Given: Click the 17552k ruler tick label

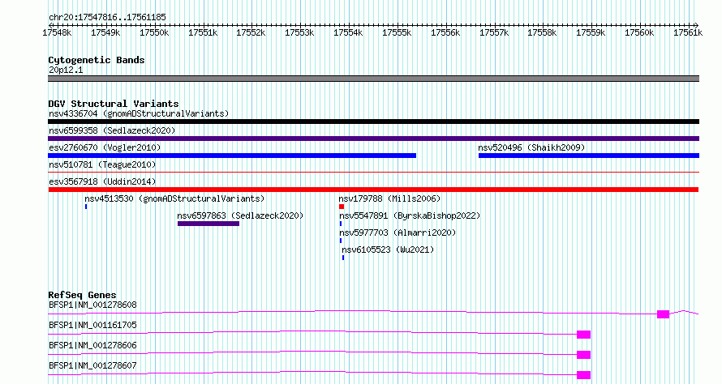Looking at the screenshot, I should pyautogui.click(x=251, y=32).
